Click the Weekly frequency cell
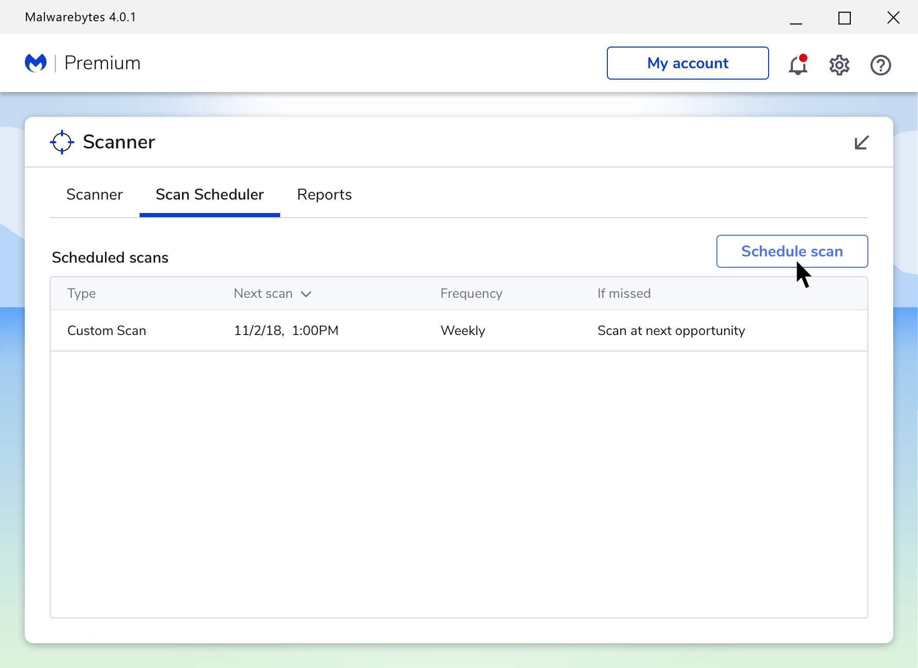Viewport: 918px width, 668px height. coord(463,331)
